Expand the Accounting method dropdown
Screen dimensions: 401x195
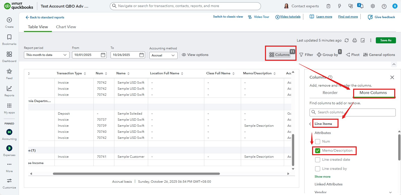point(163,55)
